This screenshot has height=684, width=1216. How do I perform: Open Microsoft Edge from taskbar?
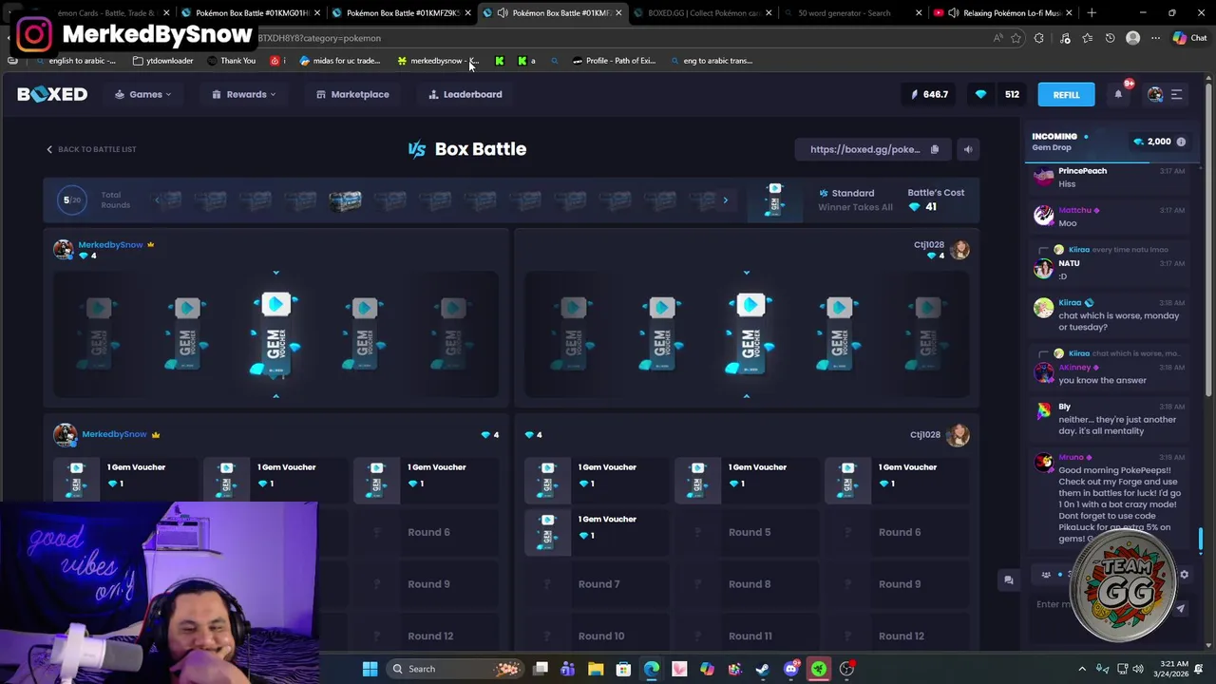point(652,669)
